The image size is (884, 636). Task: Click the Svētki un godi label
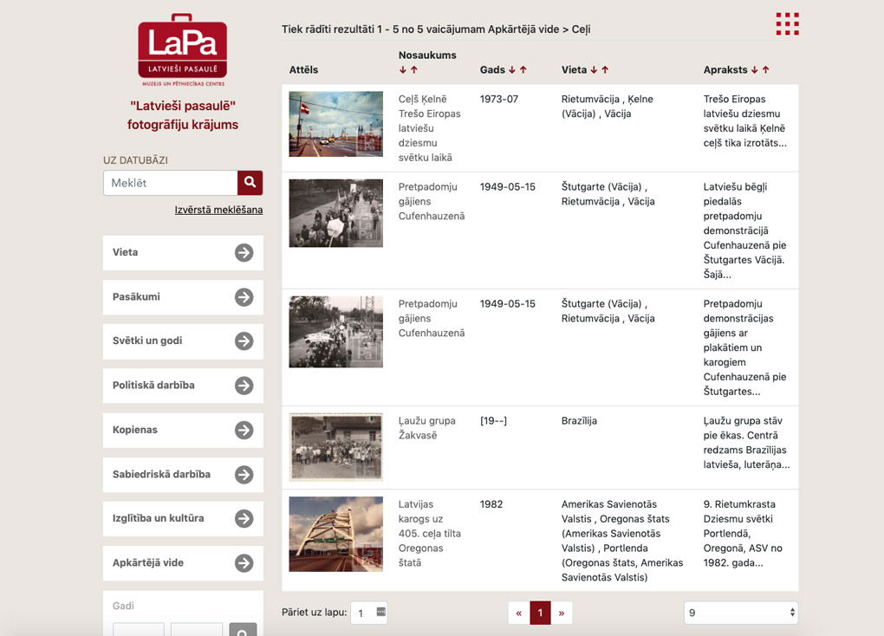147,341
